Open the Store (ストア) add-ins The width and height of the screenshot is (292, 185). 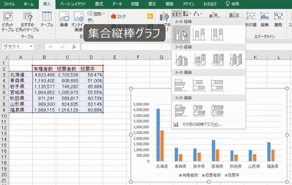(118, 17)
